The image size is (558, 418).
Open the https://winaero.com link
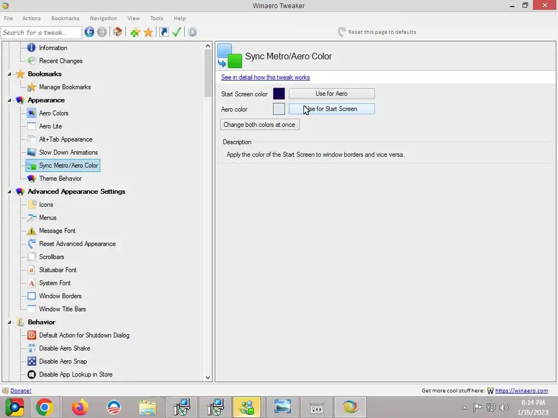521,391
